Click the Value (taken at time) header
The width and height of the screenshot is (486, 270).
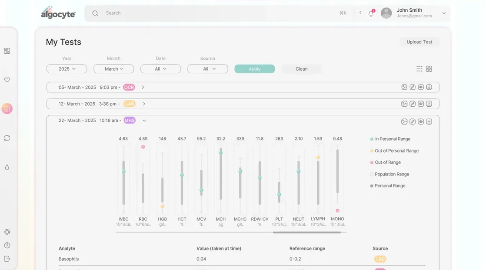[x=219, y=249]
